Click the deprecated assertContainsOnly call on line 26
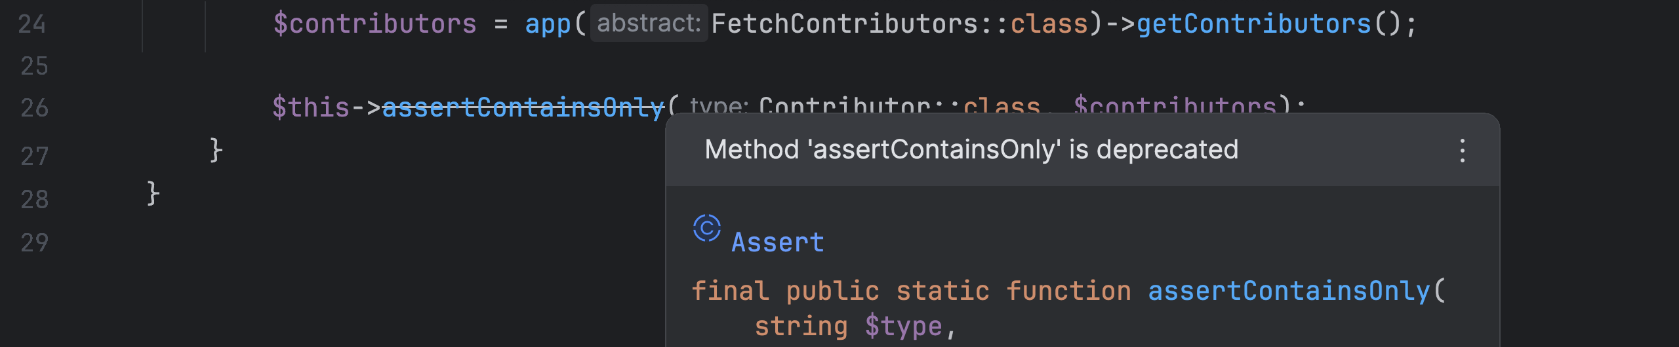Screen dimensions: 1679x347 (523, 107)
